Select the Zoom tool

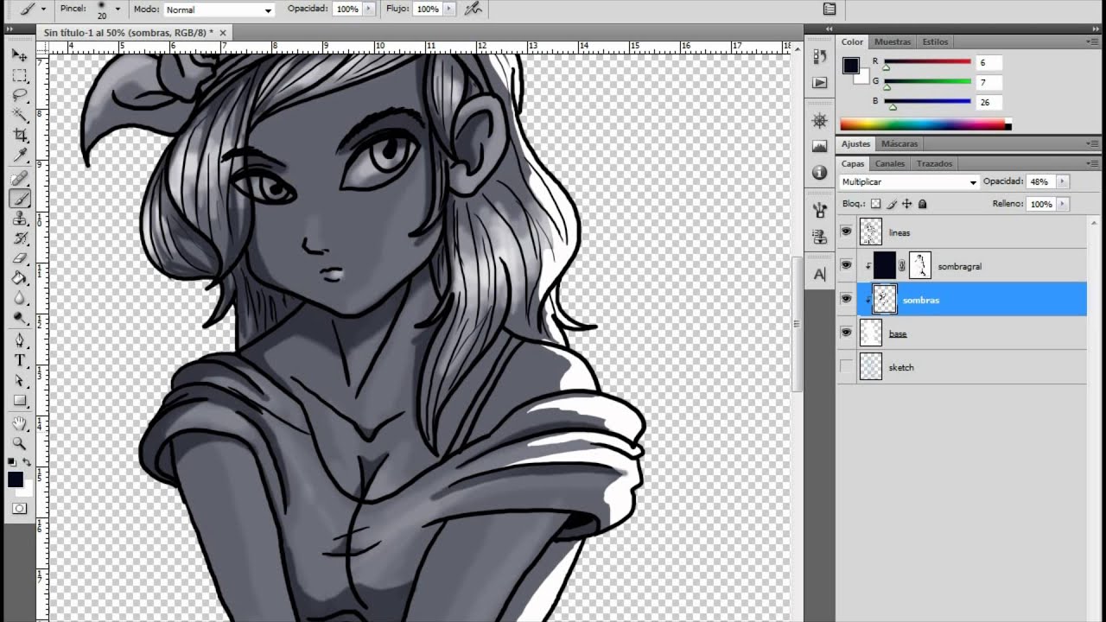(19, 443)
